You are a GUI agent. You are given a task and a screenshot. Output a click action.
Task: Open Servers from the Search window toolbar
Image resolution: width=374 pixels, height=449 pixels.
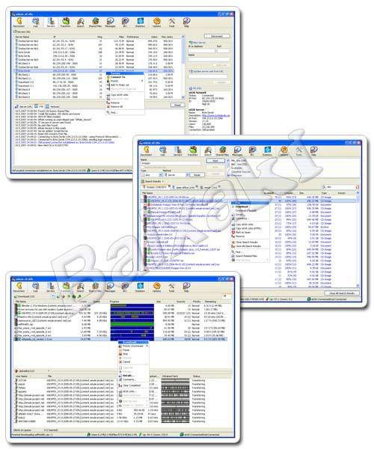[178, 151]
